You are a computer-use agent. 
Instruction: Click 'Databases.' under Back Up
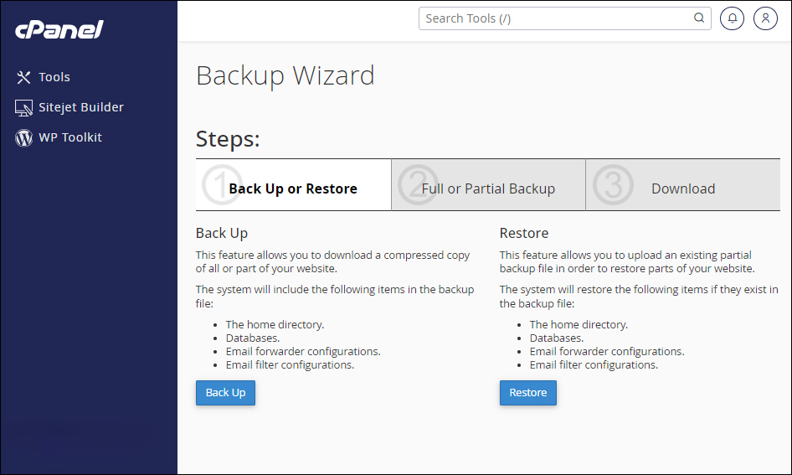(253, 338)
